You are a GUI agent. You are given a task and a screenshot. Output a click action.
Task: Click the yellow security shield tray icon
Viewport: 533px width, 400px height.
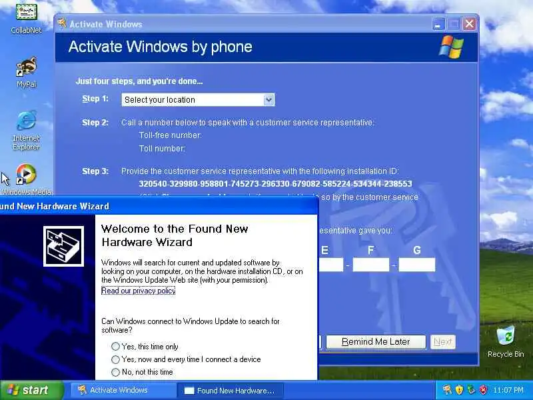point(459,390)
